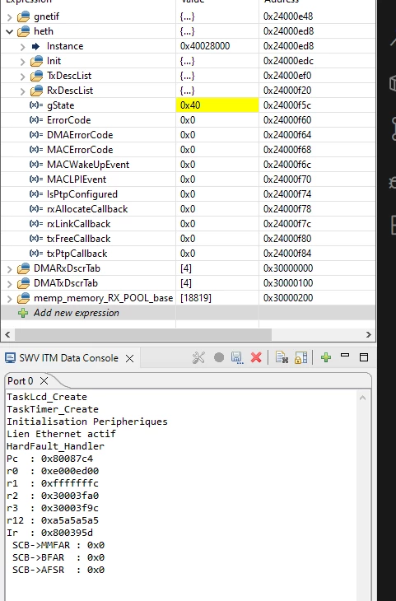
Task: Select the DMAErrorCode variable
Action: 80,135
